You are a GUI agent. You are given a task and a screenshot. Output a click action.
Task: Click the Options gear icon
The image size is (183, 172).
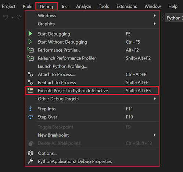[x=30, y=153]
